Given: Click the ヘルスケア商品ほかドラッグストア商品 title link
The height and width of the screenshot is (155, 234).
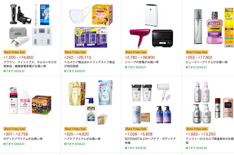Looking at the screenshot, I should [x=89, y=64].
